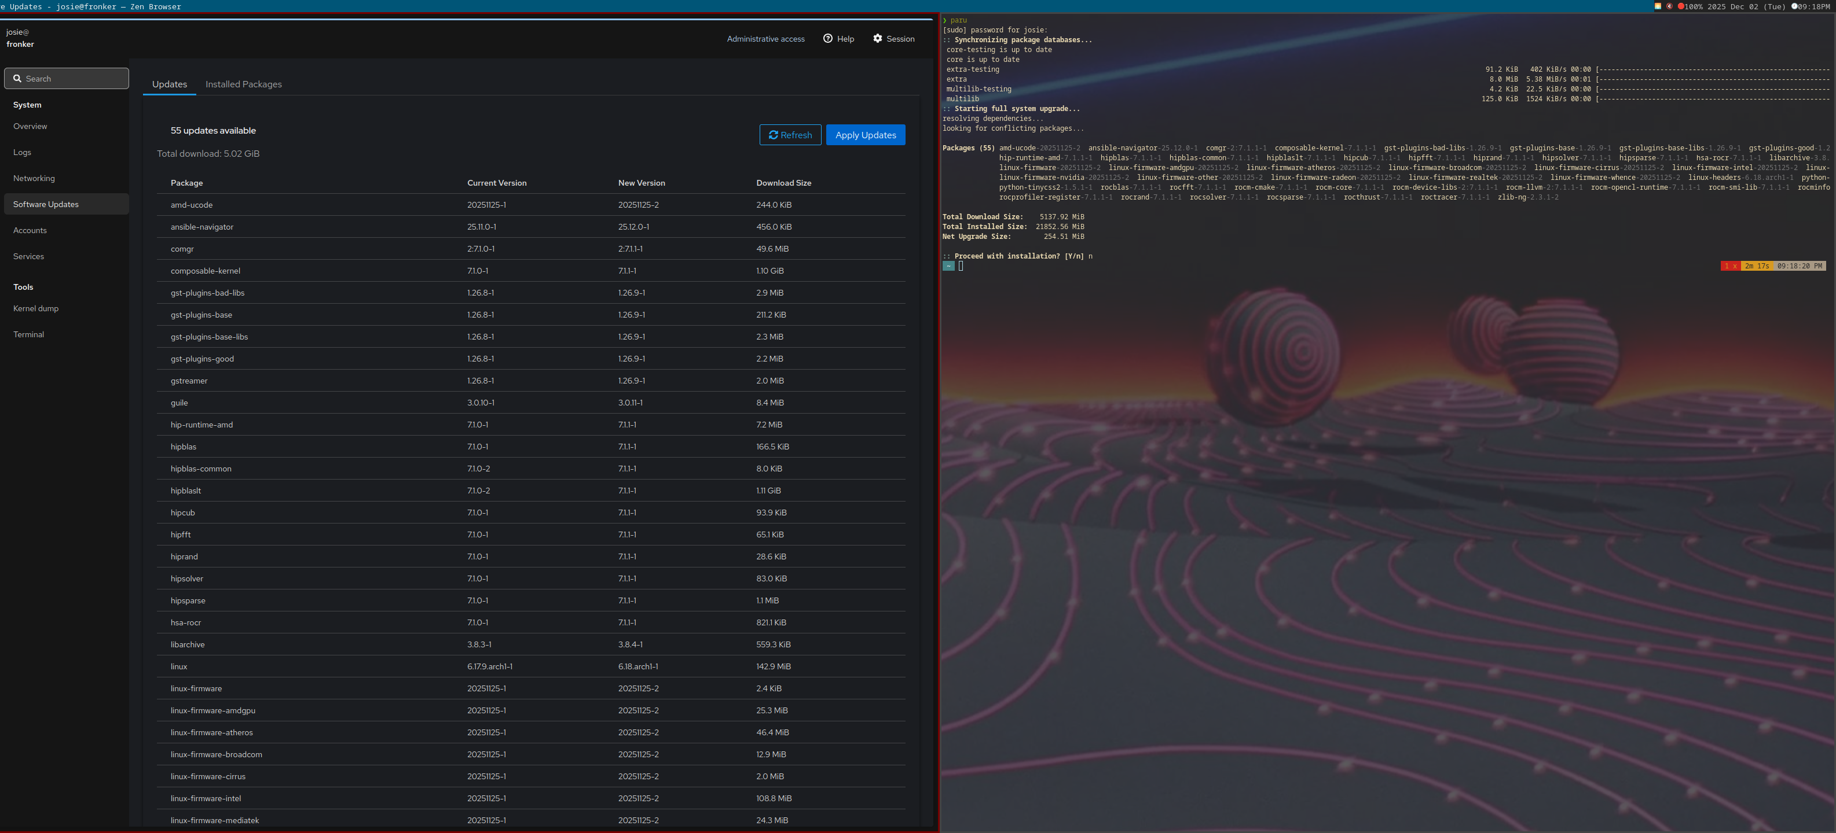Click the muted speaker icon in status bar
The height and width of the screenshot is (833, 1836).
pyautogui.click(x=1670, y=6)
